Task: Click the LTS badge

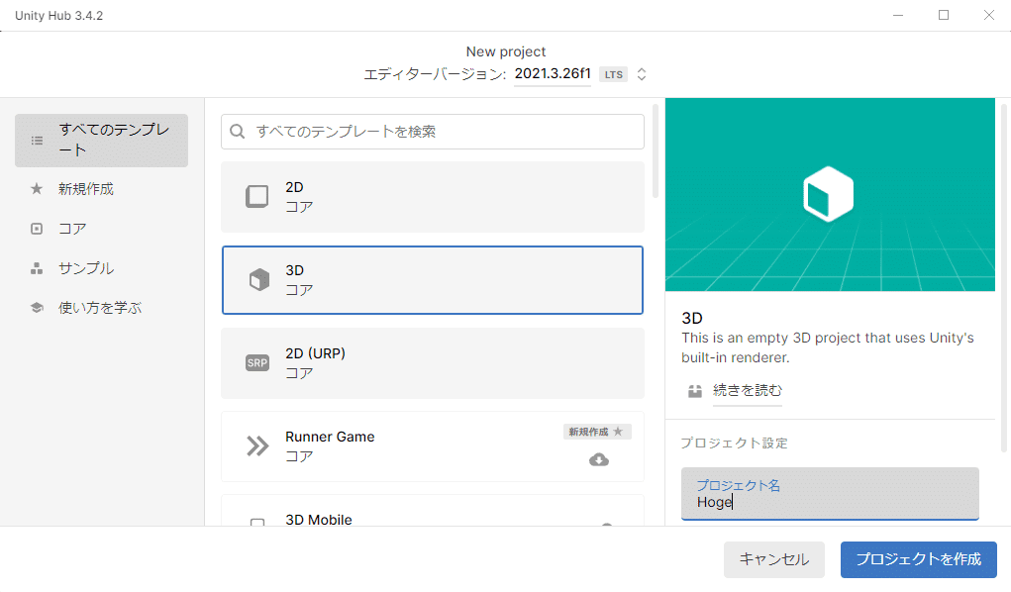Action: [614, 75]
